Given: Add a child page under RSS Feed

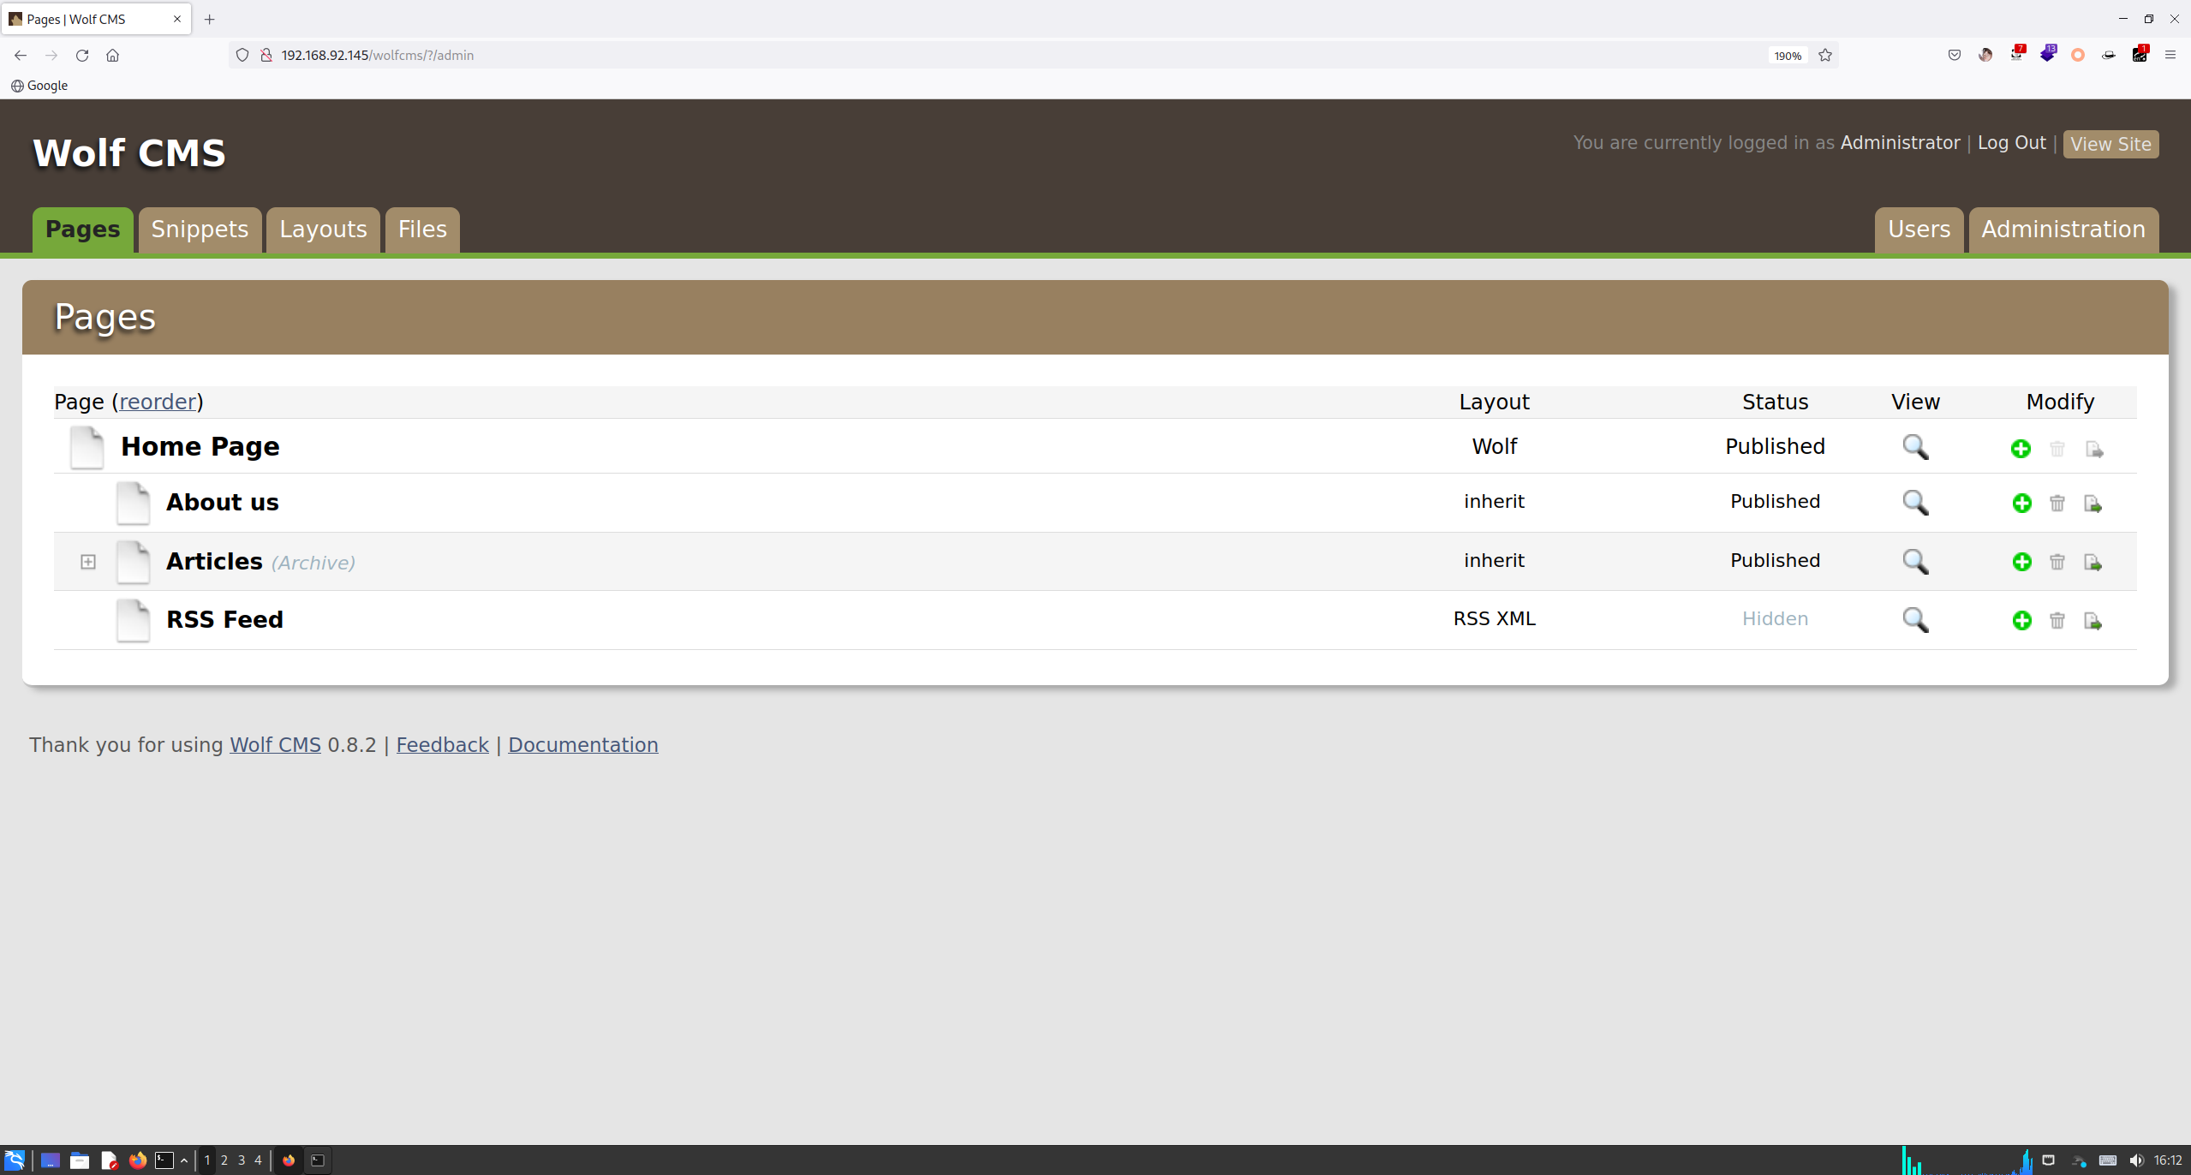Looking at the screenshot, I should click(x=2021, y=620).
